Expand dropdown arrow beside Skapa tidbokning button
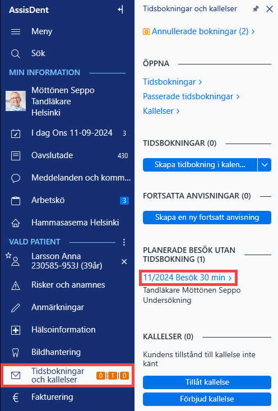The image size is (278, 411). [x=265, y=165]
